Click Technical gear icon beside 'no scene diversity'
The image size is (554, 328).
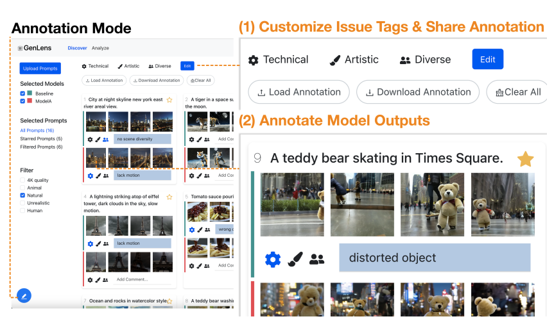[90, 139]
